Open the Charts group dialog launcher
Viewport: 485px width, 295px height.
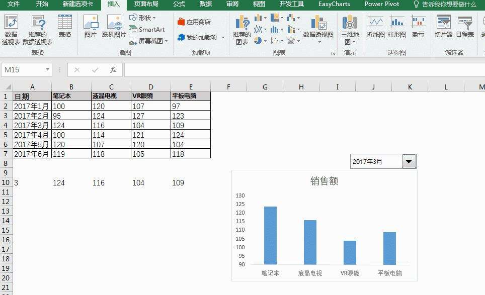coord(333,53)
